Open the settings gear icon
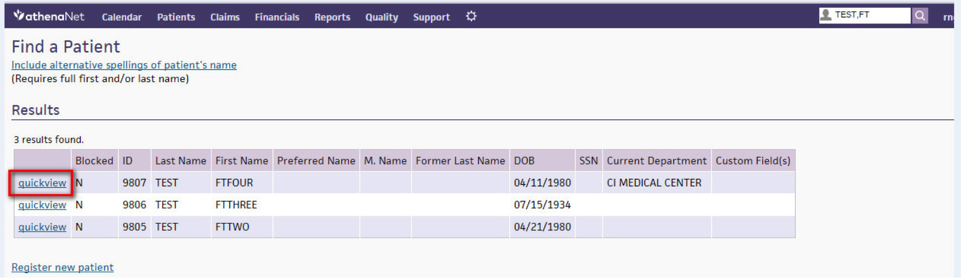 [471, 16]
